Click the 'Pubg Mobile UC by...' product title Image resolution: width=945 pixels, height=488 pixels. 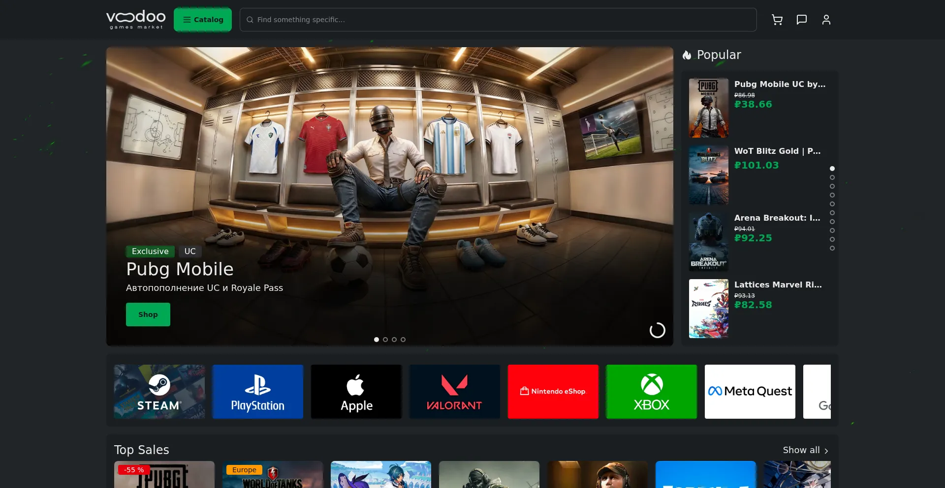[780, 84]
